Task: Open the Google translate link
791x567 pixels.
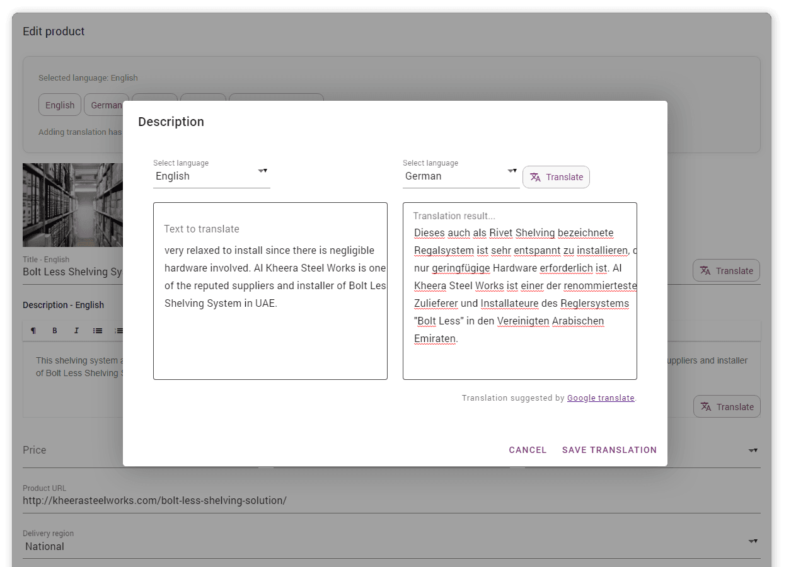Action: [x=601, y=398]
